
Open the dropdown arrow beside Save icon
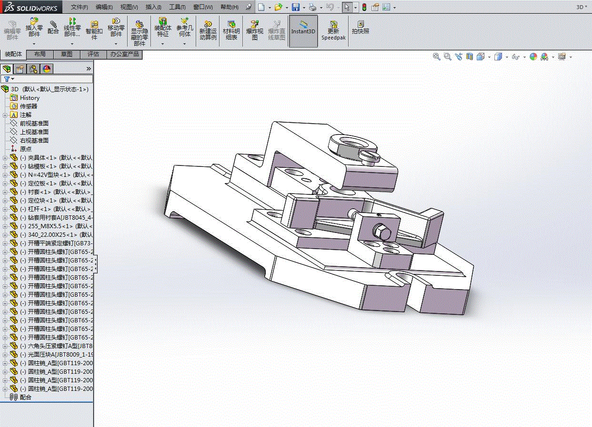point(304,8)
